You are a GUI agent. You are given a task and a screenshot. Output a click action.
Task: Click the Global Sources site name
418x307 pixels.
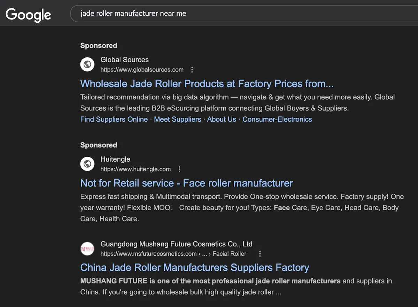125,60
